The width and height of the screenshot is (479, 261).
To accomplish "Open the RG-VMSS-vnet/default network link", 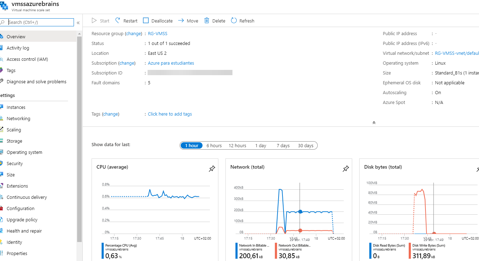I will [x=457, y=53].
